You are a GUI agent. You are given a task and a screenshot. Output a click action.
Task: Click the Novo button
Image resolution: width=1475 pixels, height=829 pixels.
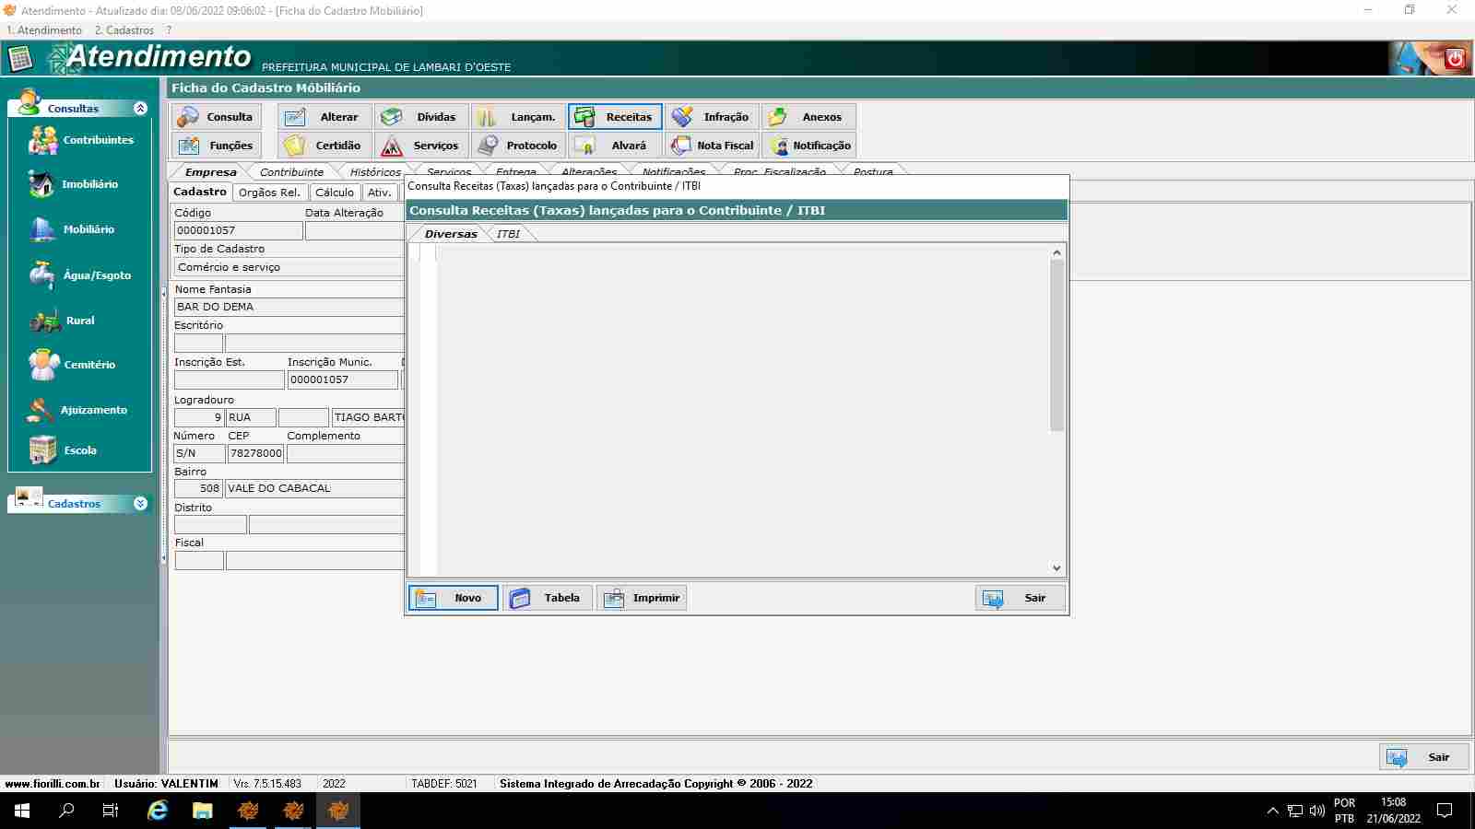tap(453, 598)
